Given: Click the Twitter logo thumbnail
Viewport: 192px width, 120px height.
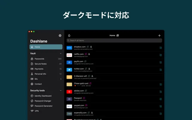Looking at the screenshot, I should click(69, 70).
